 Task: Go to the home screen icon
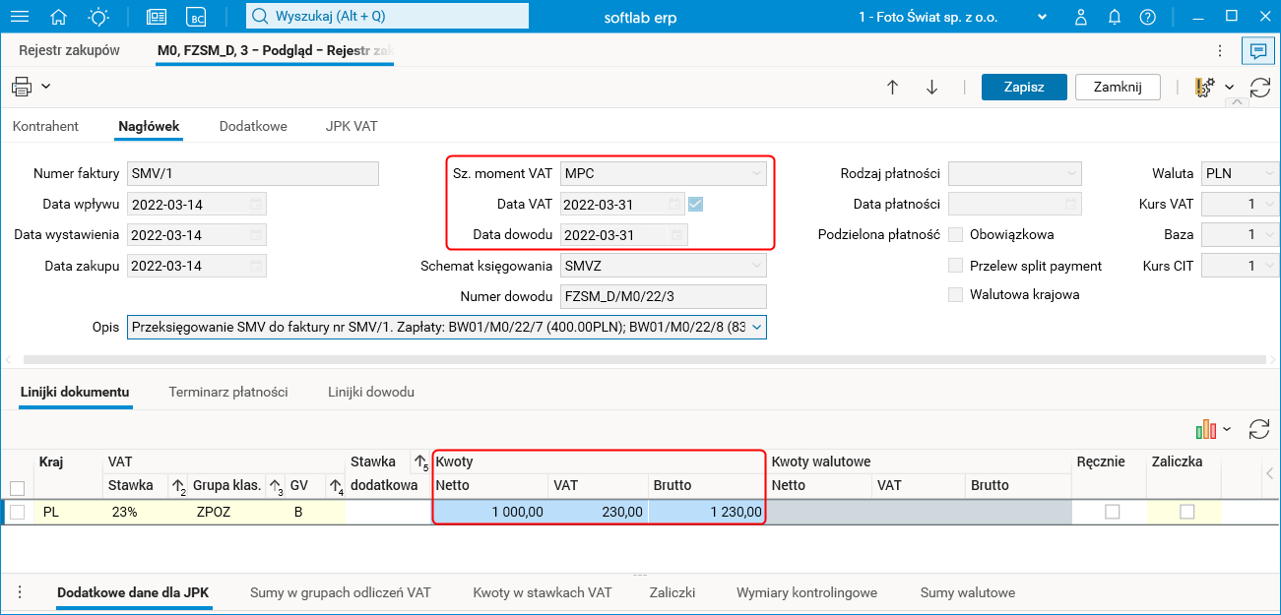59,17
